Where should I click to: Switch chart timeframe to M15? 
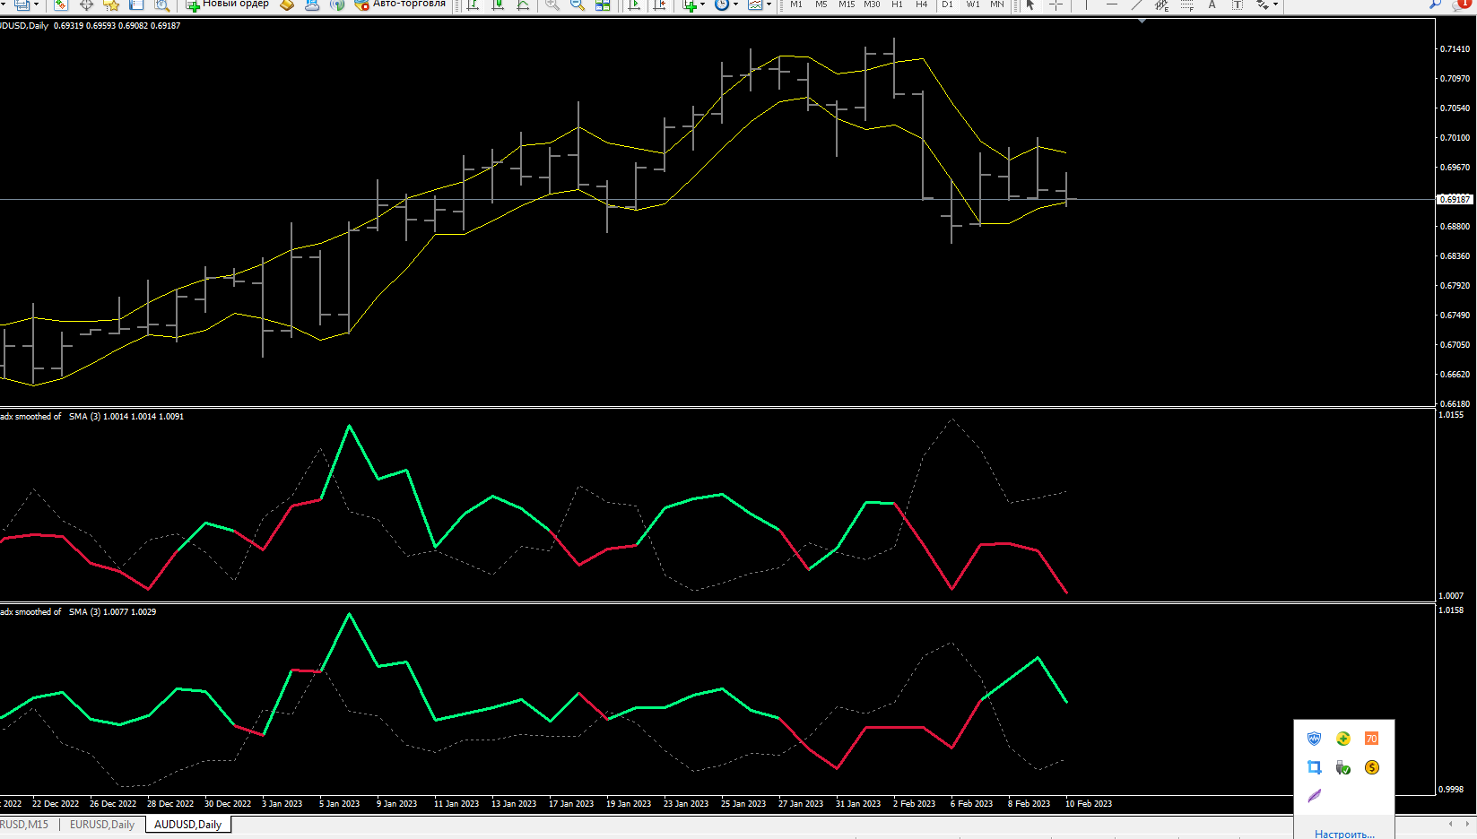(847, 4)
